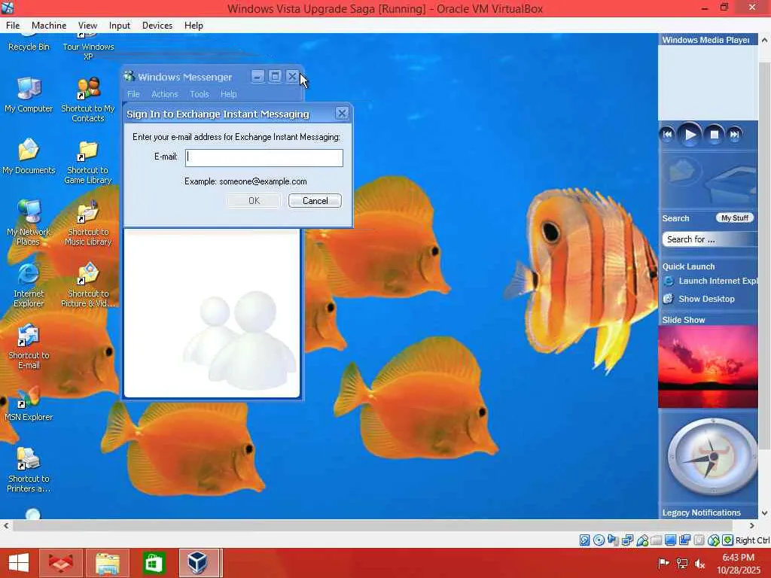Open the Windows Start button
771x578 pixels.
[x=19, y=563]
